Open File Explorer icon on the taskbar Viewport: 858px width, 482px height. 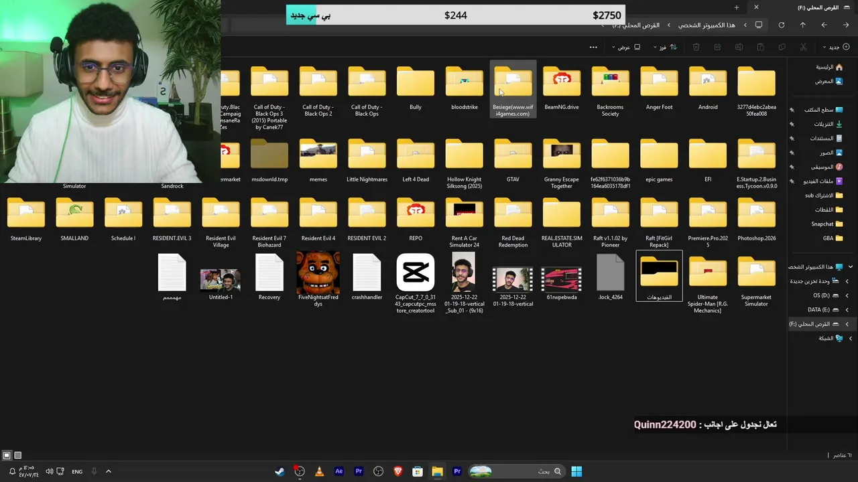[x=437, y=471]
